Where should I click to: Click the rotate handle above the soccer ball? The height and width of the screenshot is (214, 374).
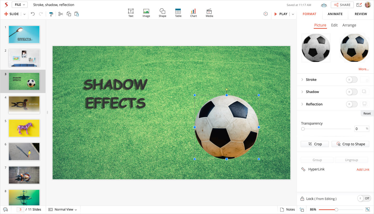(x=226, y=89)
